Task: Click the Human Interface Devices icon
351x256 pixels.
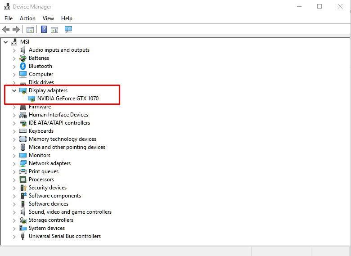Action: click(x=23, y=115)
